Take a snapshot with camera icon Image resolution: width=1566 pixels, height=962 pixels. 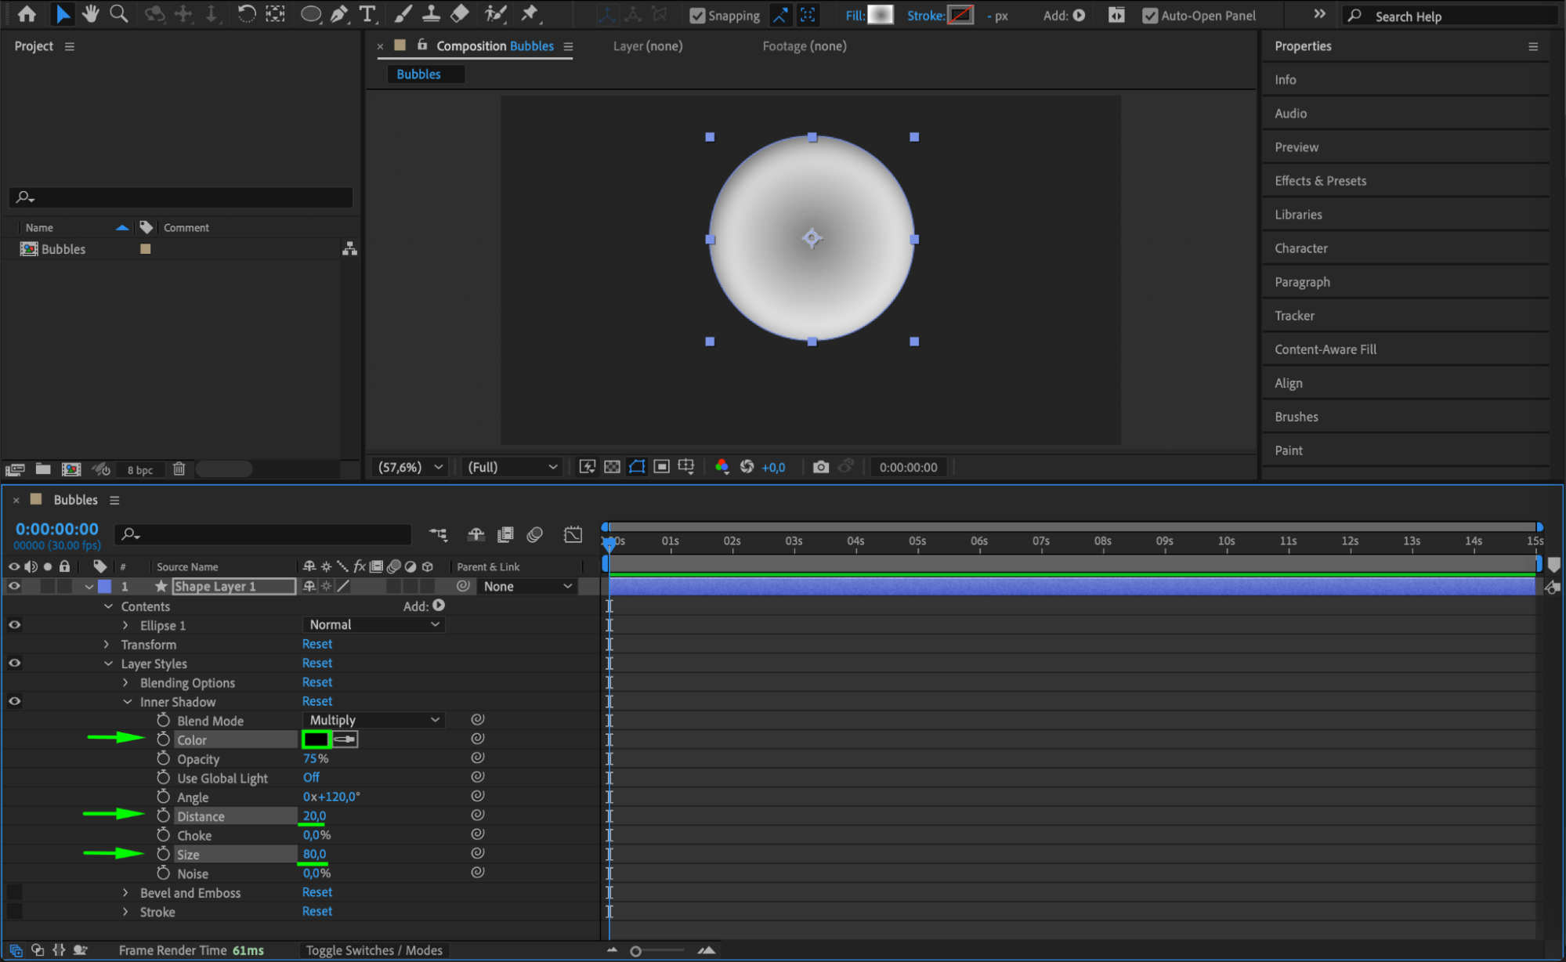(820, 467)
